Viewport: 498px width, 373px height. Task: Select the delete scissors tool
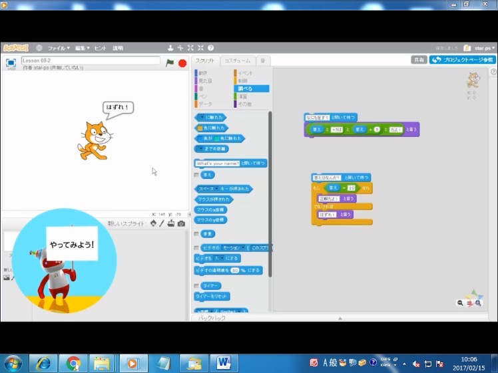(180, 48)
